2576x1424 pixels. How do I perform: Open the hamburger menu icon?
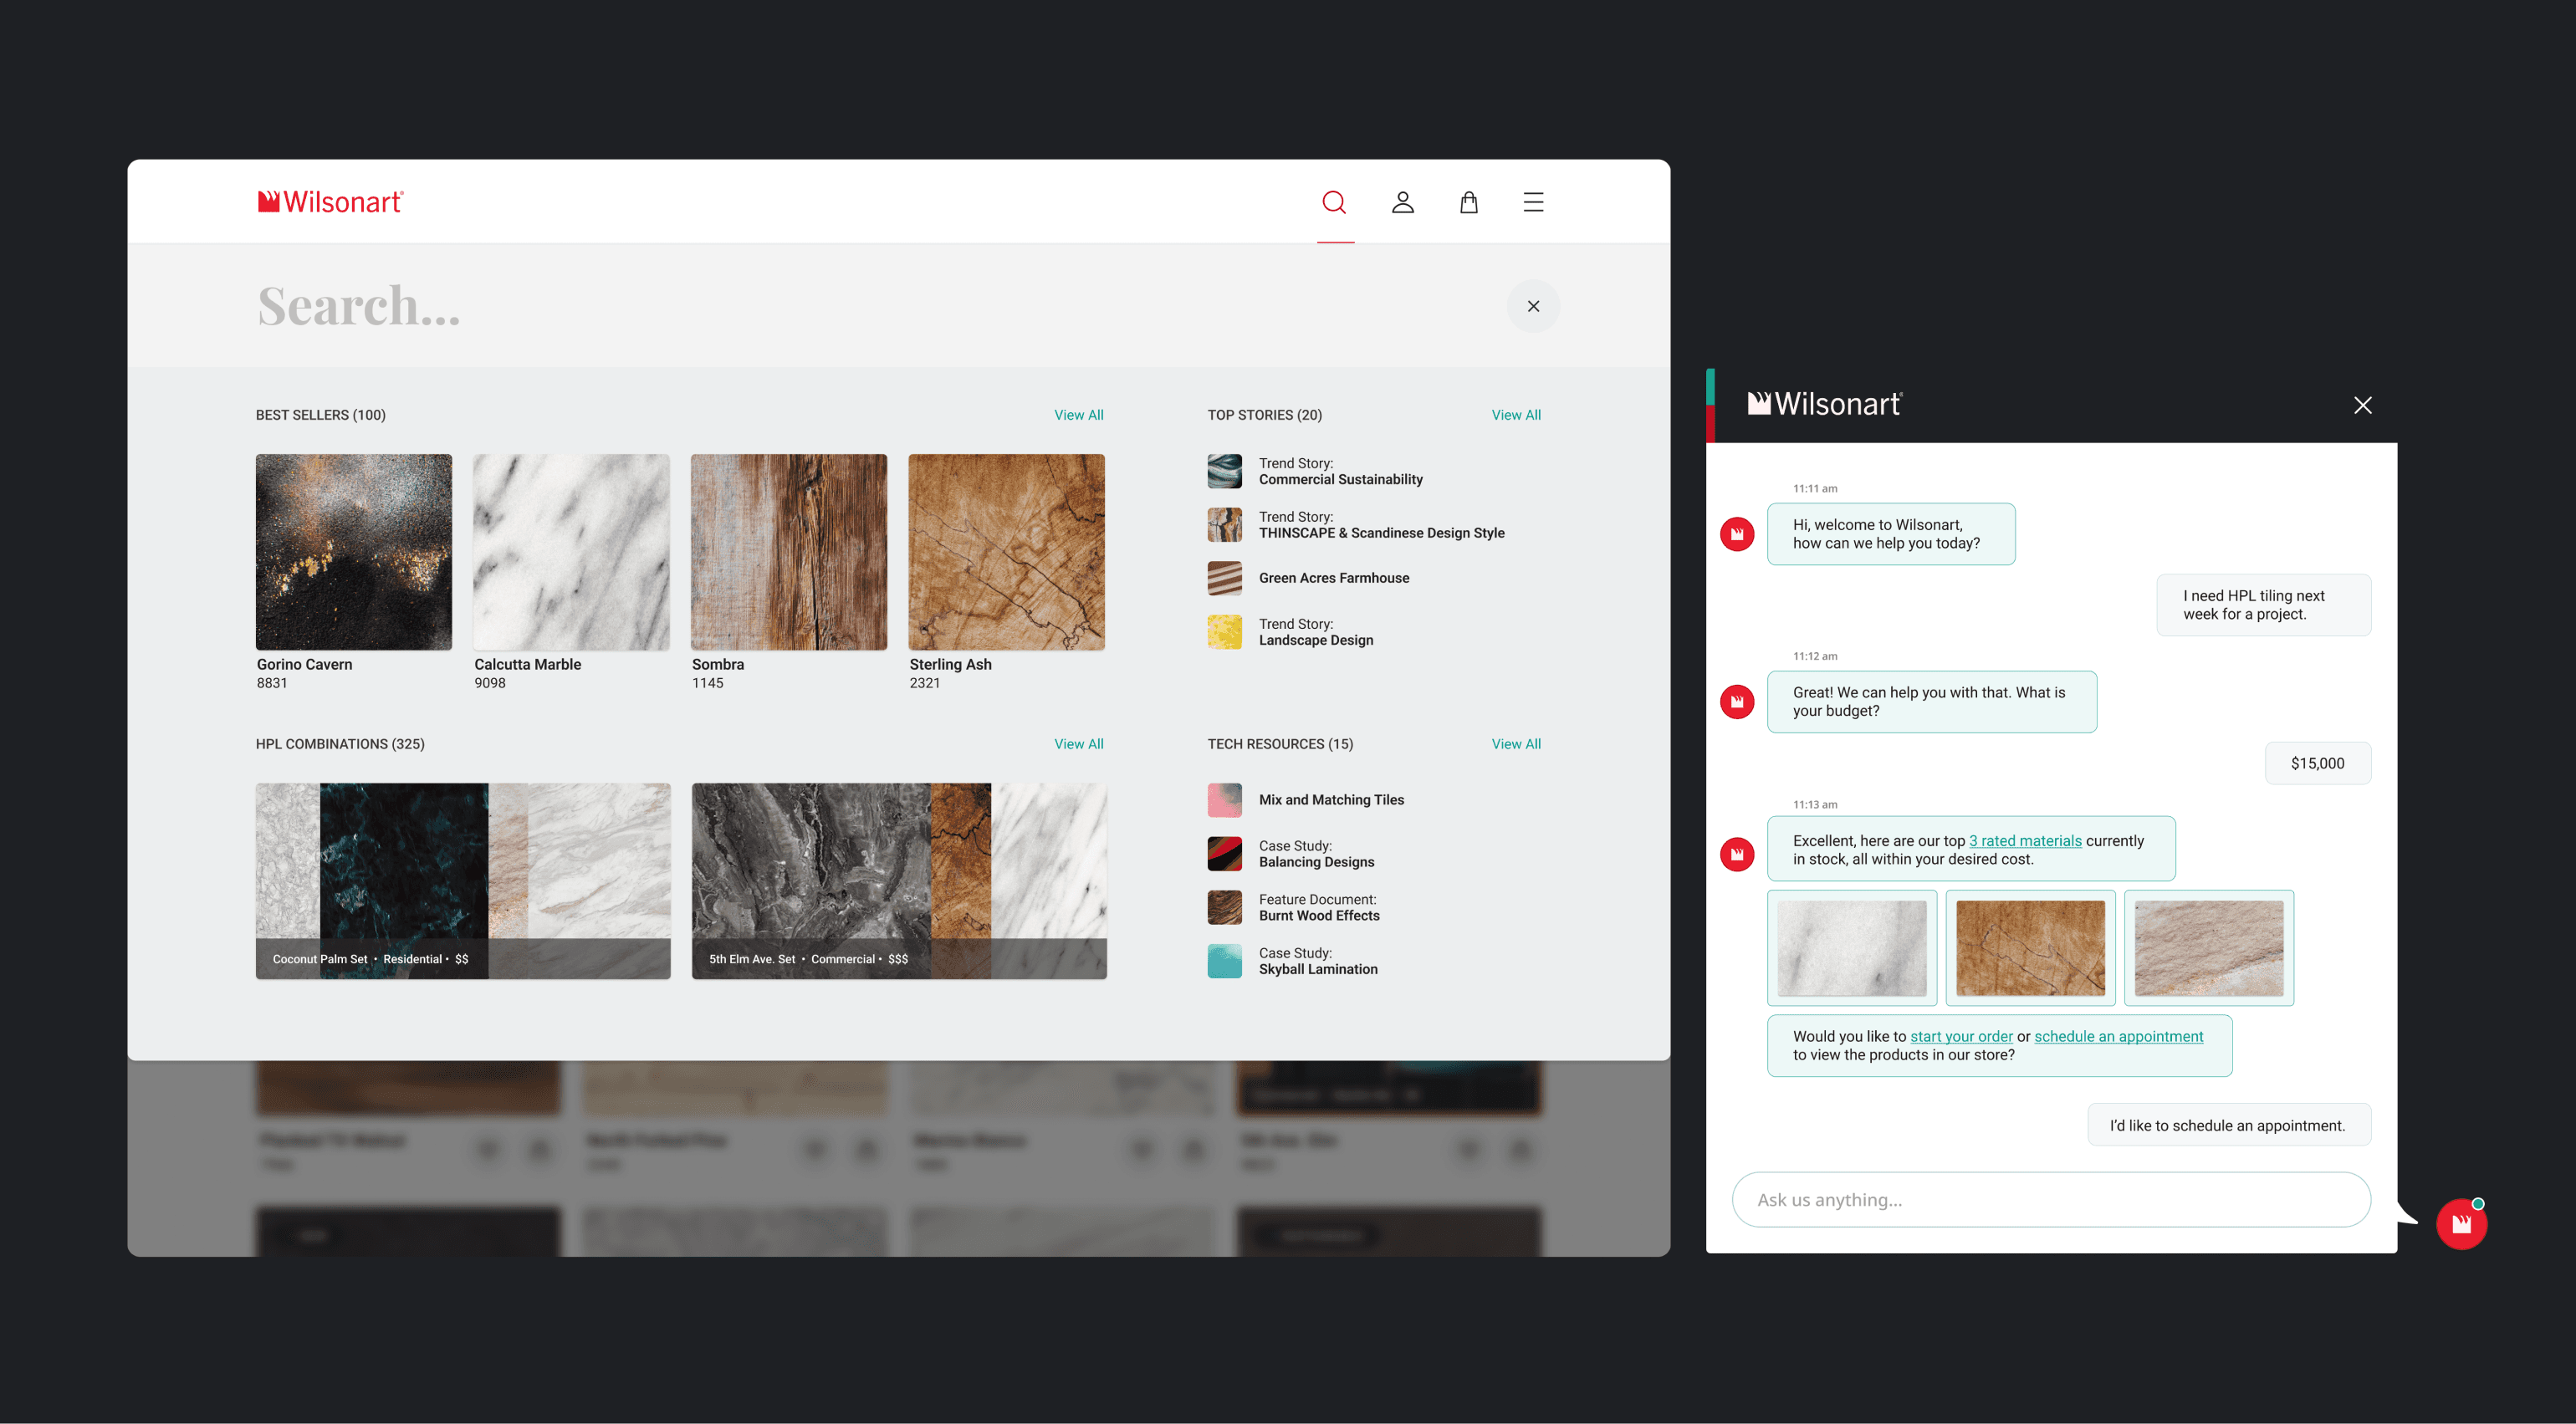click(x=1533, y=202)
